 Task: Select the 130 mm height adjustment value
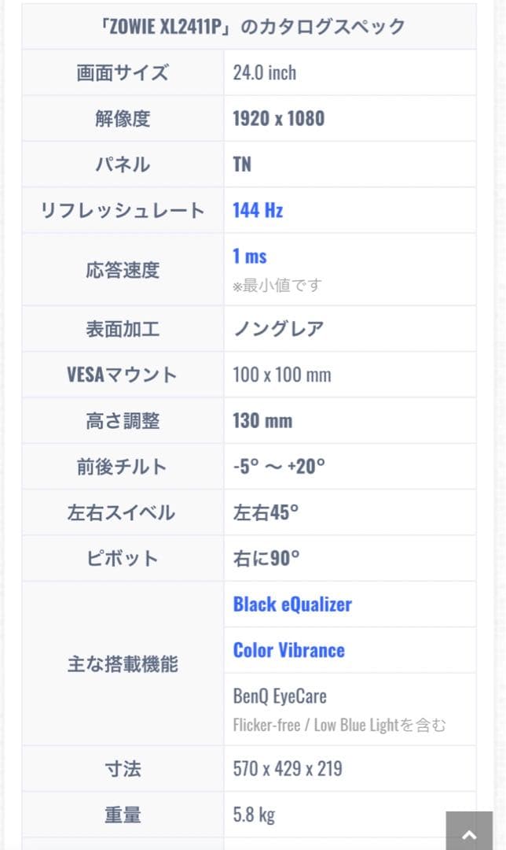[x=262, y=420]
